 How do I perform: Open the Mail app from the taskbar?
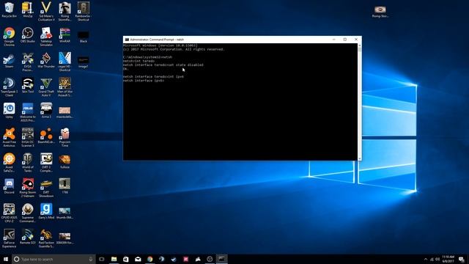pyautogui.click(x=138, y=259)
